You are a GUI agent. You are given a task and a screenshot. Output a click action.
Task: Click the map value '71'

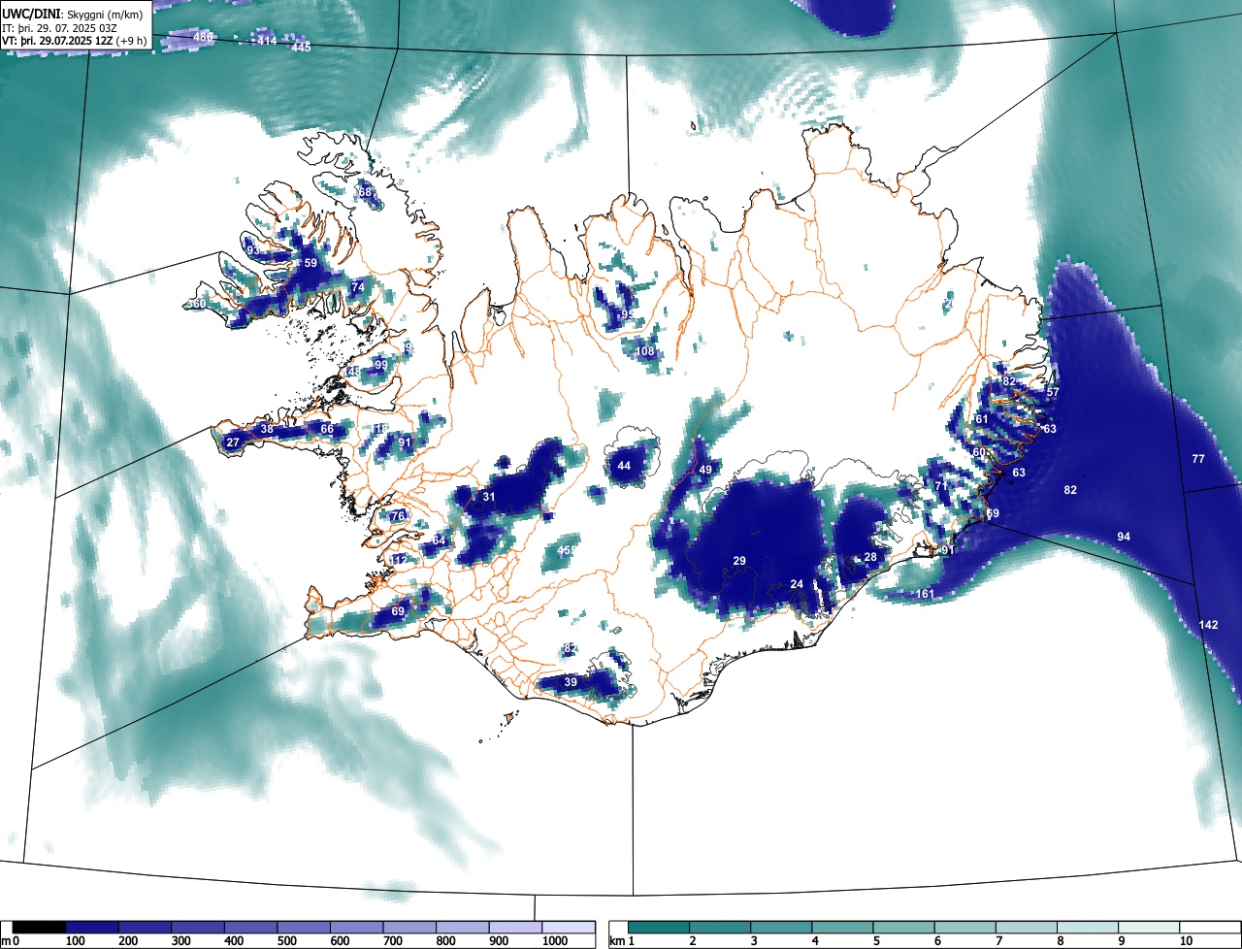[x=940, y=486]
